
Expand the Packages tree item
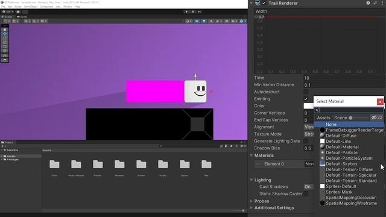click(x=2, y=160)
